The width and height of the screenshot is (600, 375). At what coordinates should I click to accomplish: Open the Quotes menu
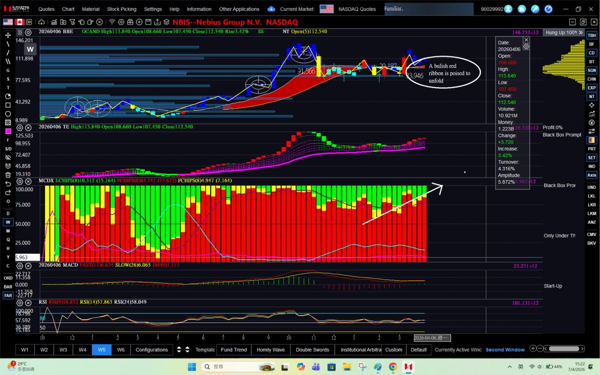click(46, 9)
